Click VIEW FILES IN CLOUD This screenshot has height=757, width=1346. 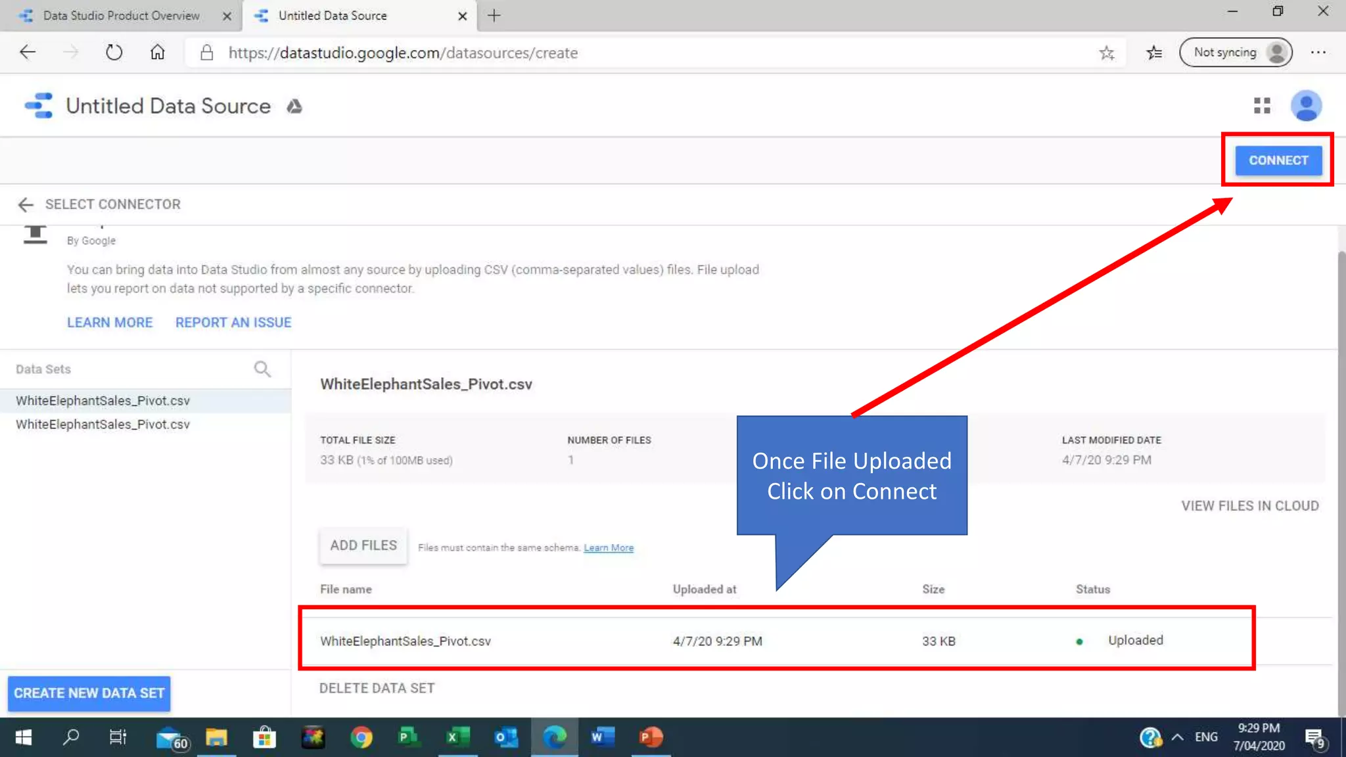tap(1250, 506)
